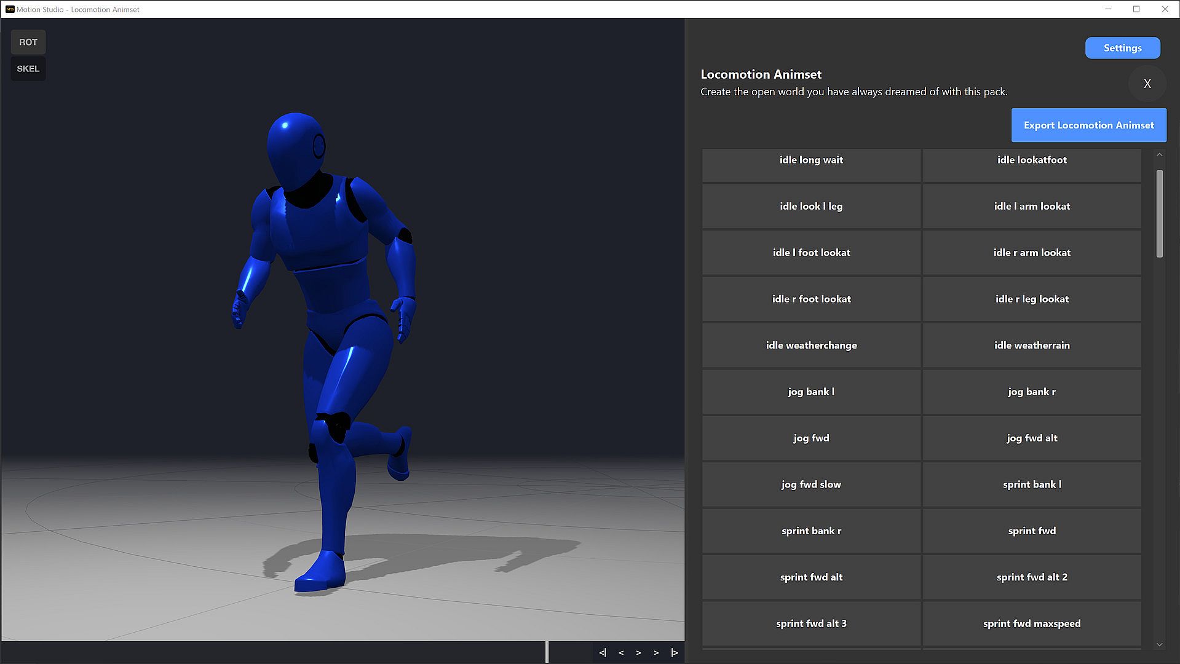Click the animation list scrollbar thumb
The height and width of the screenshot is (664, 1180).
[x=1159, y=213]
